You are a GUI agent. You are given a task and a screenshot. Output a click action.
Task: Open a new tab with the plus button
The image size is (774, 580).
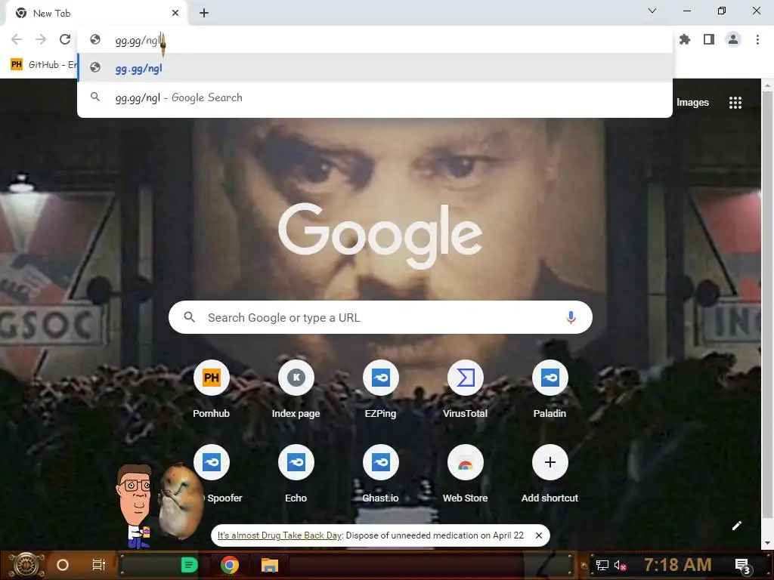(x=204, y=14)
